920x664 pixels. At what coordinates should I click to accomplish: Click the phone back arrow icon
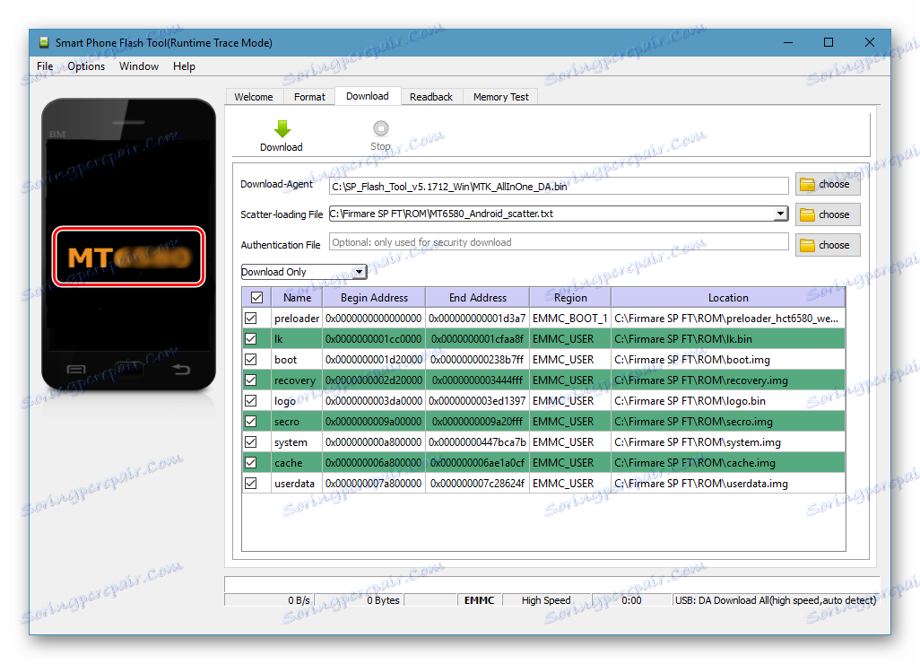coord(181,370)
